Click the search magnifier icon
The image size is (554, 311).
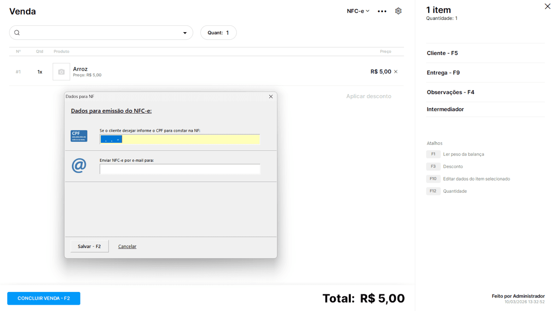coord(17,32)
